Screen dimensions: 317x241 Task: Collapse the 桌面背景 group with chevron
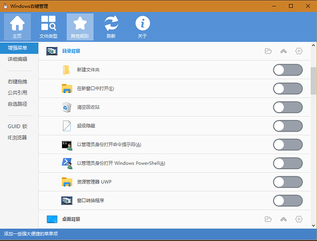point(283,219)
